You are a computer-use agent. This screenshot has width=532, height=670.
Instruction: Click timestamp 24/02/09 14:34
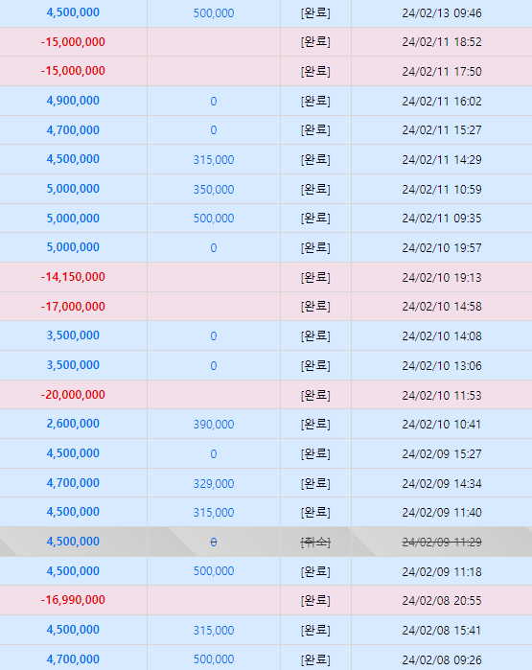442,484
